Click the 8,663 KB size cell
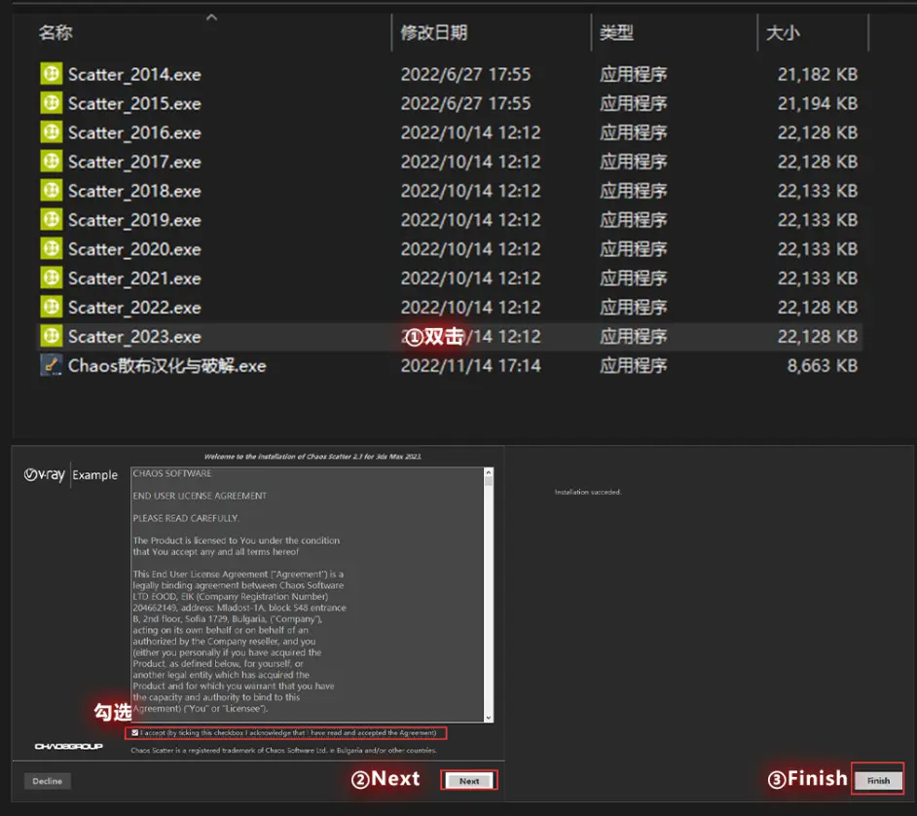Viewport: 917px width, 816px height. [822, 366]
